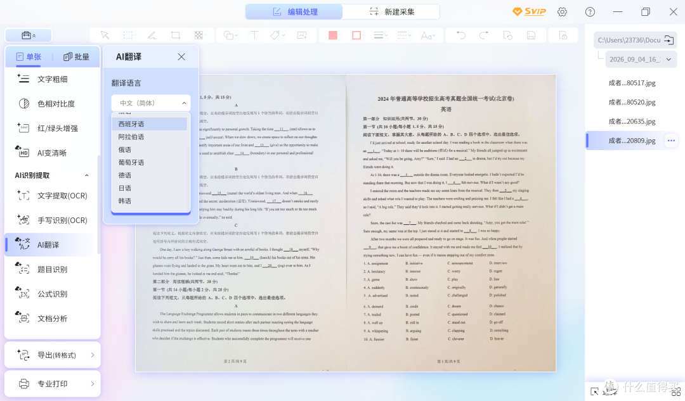
Task: Click the restore original document icon
Action: pyautogui.click(x=507, y=35)
